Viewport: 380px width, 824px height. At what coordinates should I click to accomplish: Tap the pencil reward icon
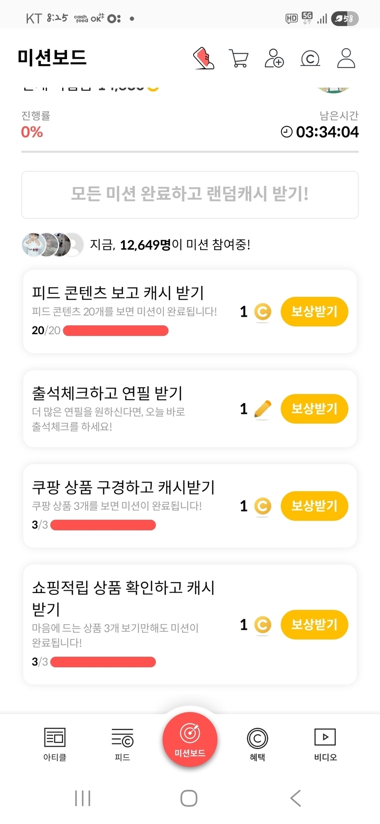click(262, 409)
